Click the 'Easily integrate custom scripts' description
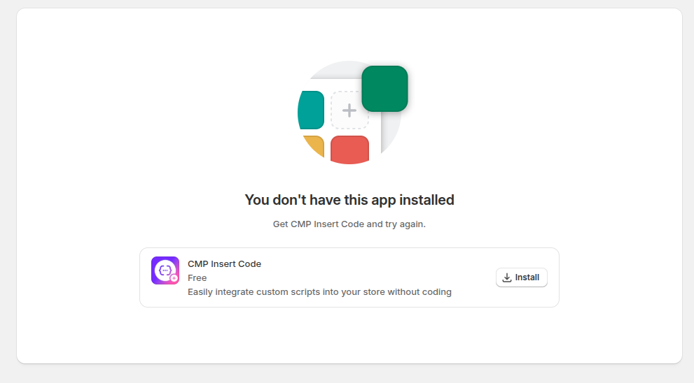The image size is (694, 383). click(319, 292)
